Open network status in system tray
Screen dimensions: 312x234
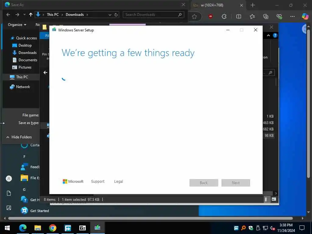pyautogui.click(x=265, y=228)
